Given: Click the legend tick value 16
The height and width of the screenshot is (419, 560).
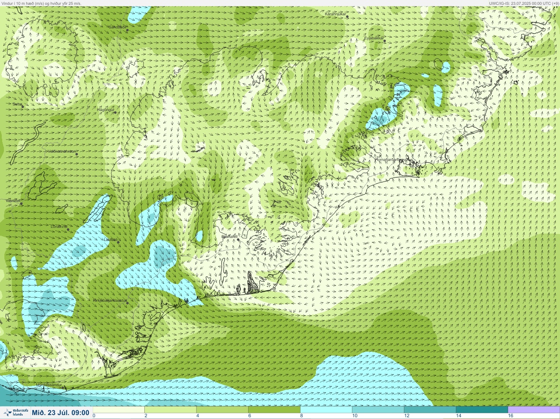Looking at the screenshot, I should [511, 416].
